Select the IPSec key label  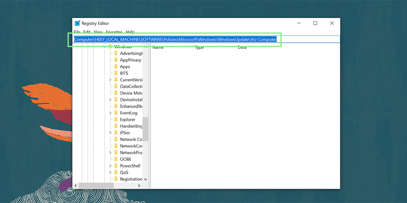pyautogui.click(x=125, y=133)
